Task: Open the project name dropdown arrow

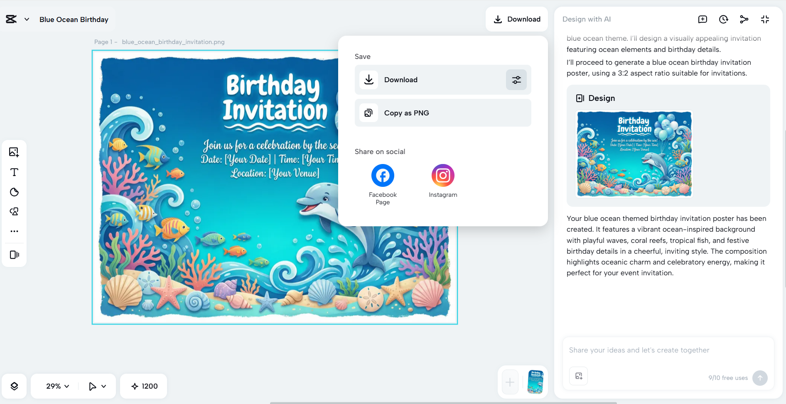Action: point(27,19)
